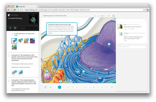Open the notes/hierarchy icon beside search
This screenshot has height=102, width=156.
tap(15, 28)
